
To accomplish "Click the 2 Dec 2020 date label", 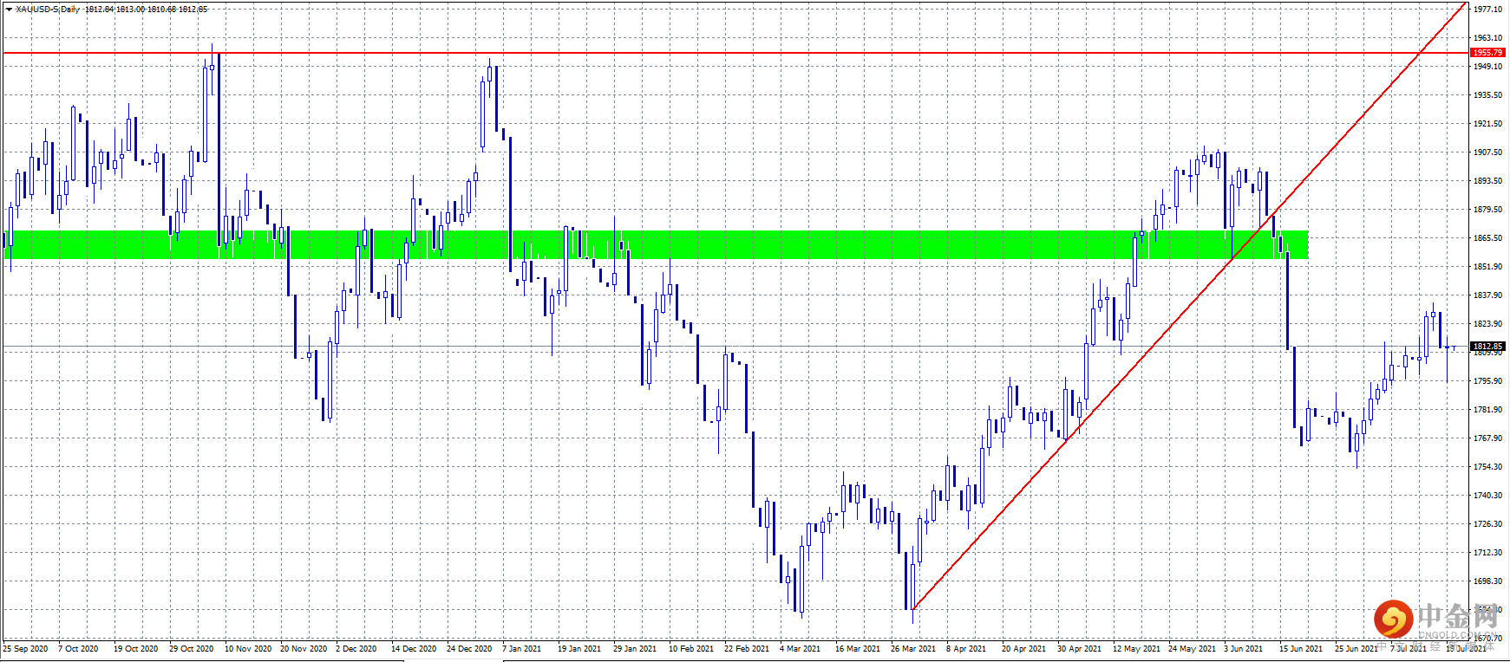I will click(x=356, y=649).
